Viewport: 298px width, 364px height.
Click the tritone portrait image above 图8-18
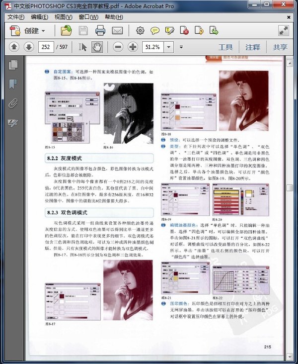coord(244,101)
